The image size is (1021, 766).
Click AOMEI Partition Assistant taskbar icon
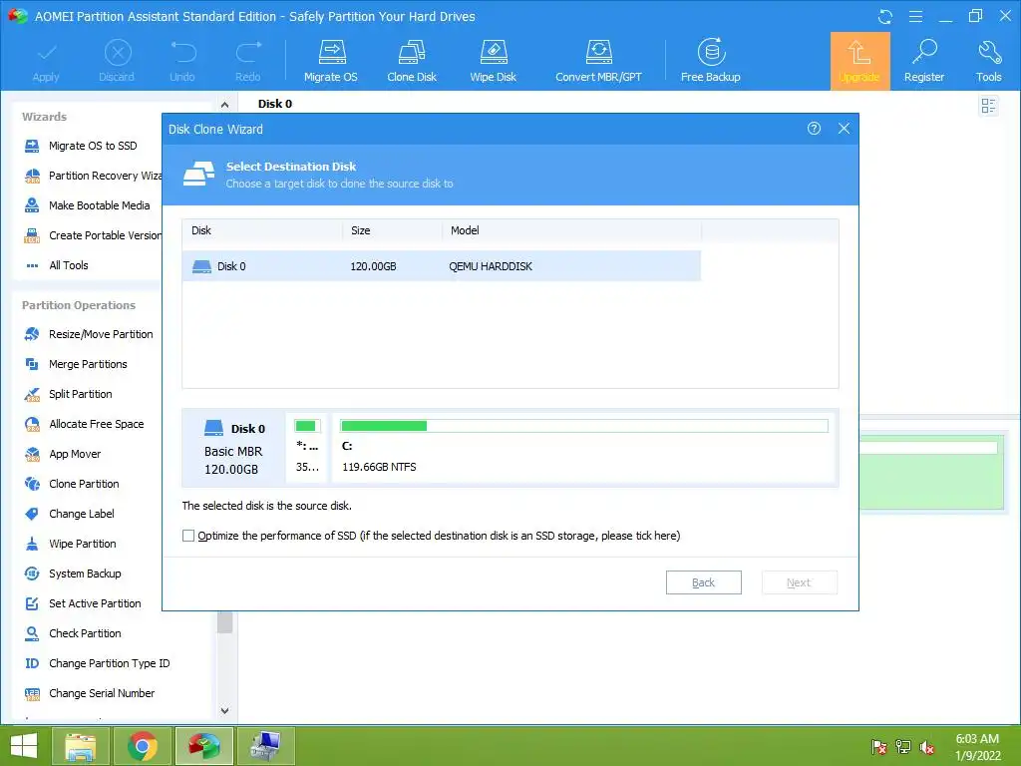tap(204, 746)
